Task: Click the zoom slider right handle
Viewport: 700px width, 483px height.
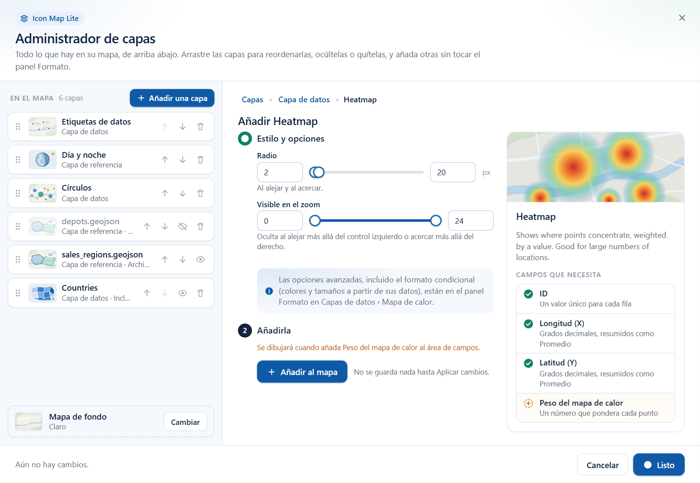Action: 436,221
